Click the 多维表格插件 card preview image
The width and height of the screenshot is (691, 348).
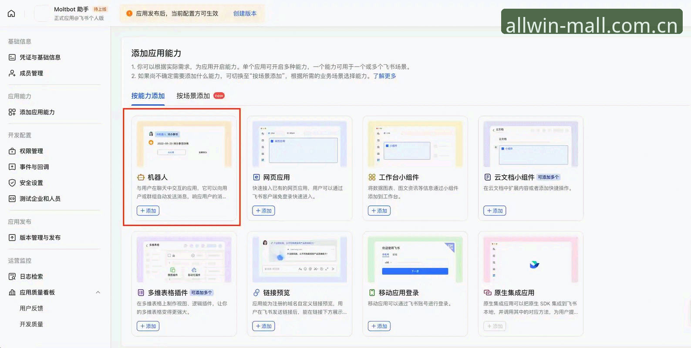point(184,260)
